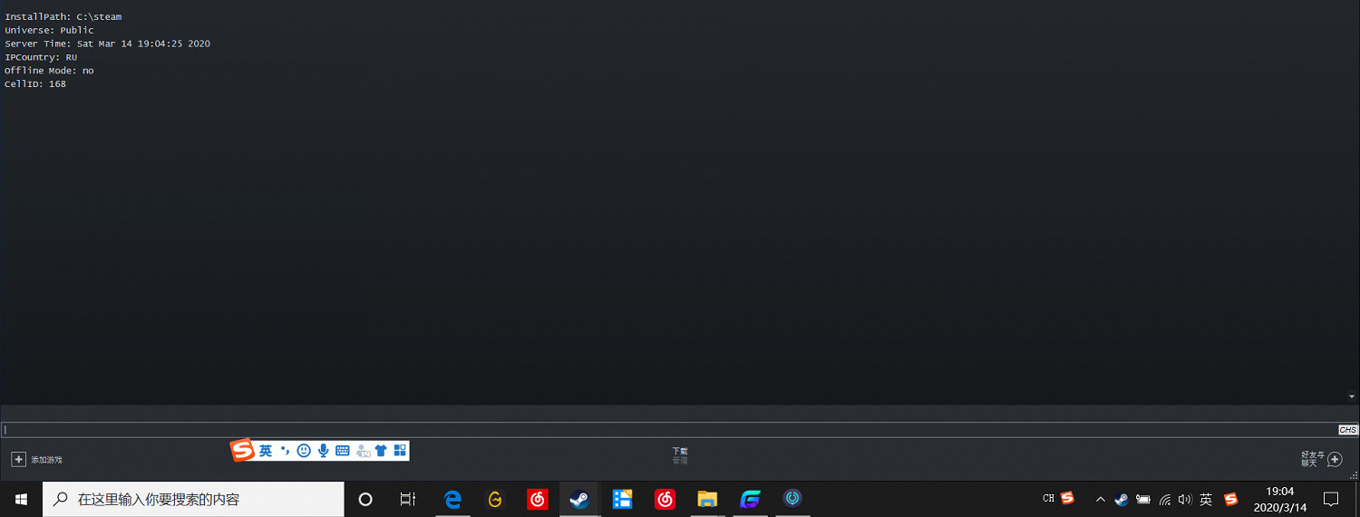Open the CH input language switcher
1360x517 pixels.
tap(1048, 498)
